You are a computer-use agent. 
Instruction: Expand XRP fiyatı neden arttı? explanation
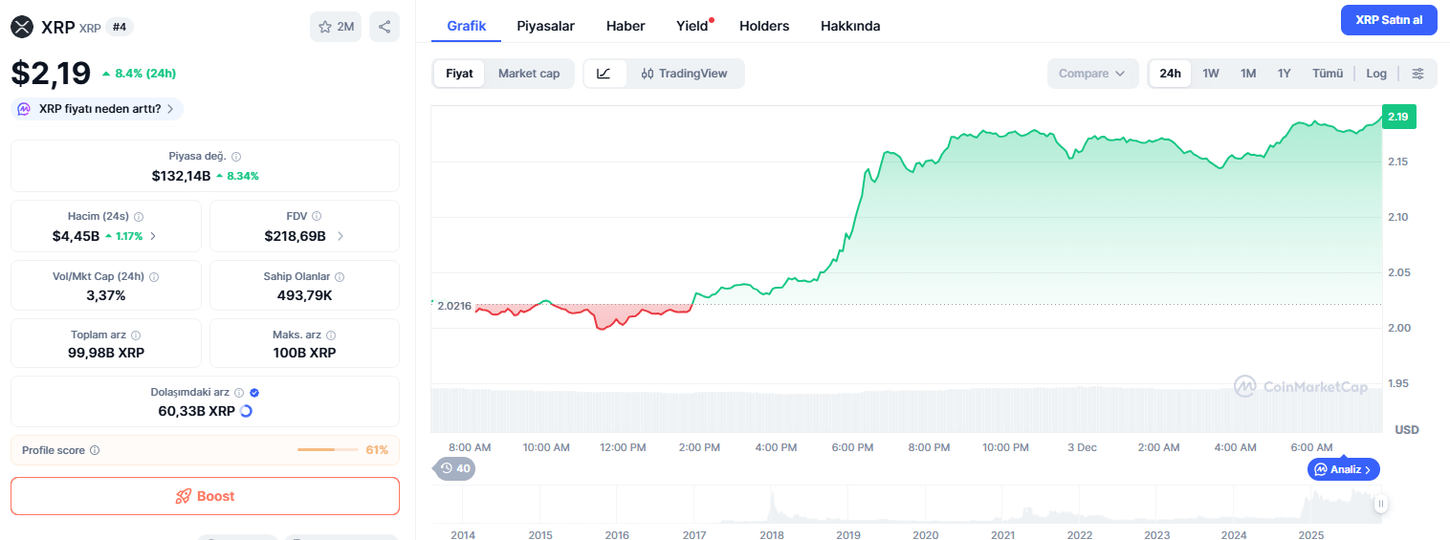[97, 109]
